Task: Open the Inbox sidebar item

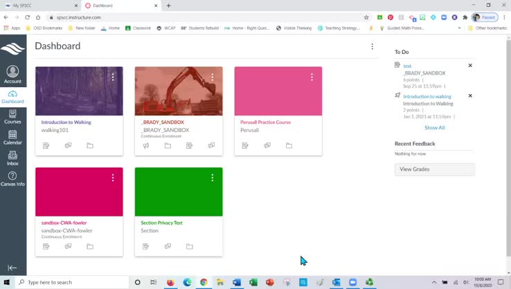Action: coord(12,158)
